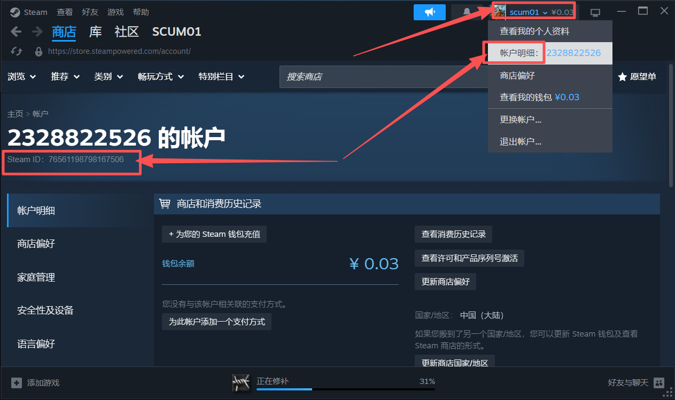The height and width of the screenshot is (400, 675).
Task: Open the 游戏 menu
Action: point(115,12)
